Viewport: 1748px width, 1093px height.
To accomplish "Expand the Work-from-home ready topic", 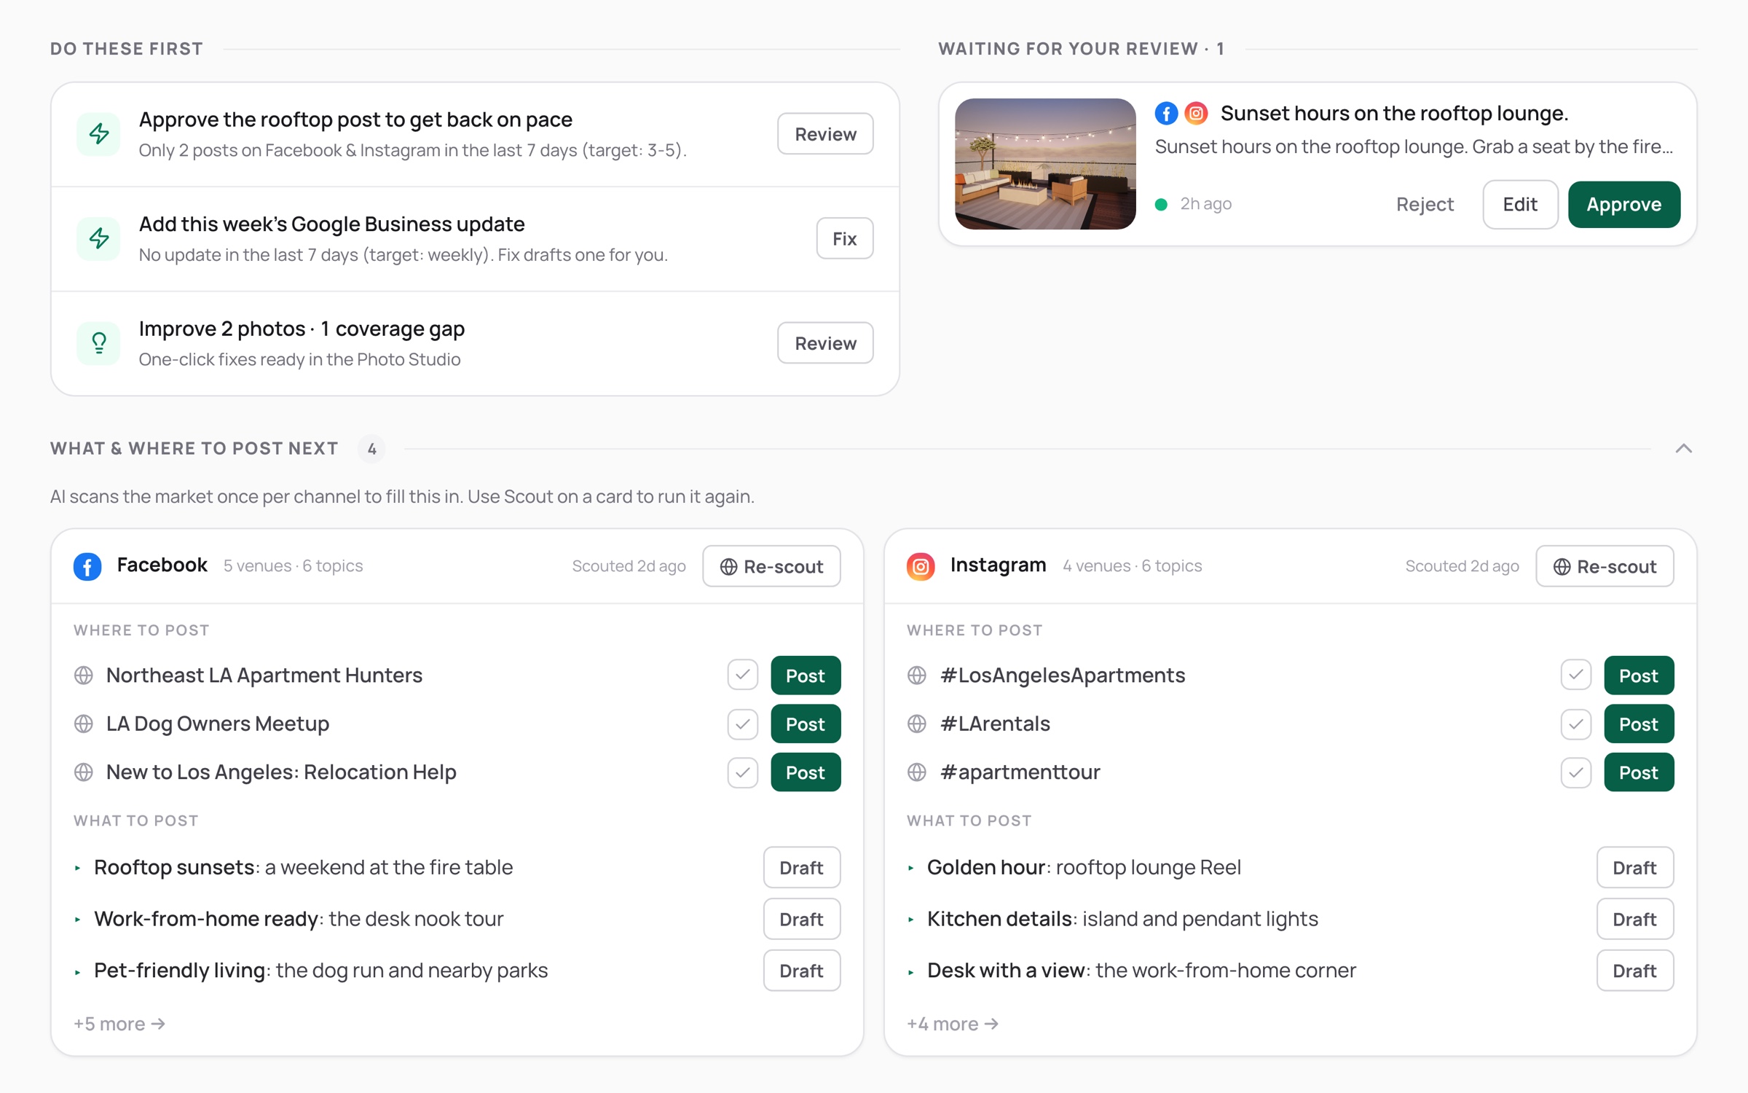I will 78,920.
